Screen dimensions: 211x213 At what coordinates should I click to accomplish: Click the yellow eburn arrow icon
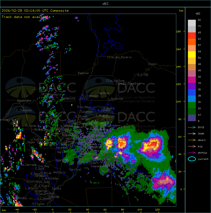point(192,140)
